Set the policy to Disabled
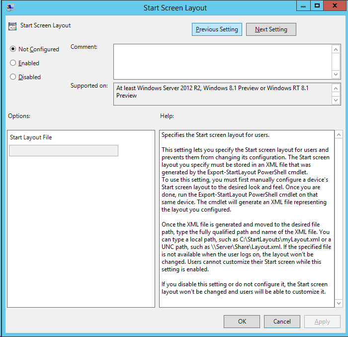The height and width of the screenshot is (337, 348). (13, 77)
